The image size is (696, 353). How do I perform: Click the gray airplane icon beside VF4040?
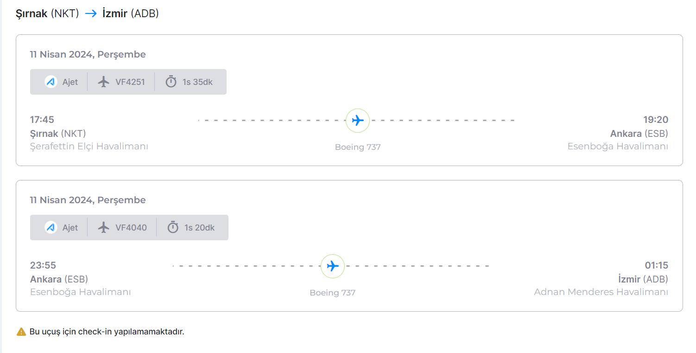pos(104,228)
